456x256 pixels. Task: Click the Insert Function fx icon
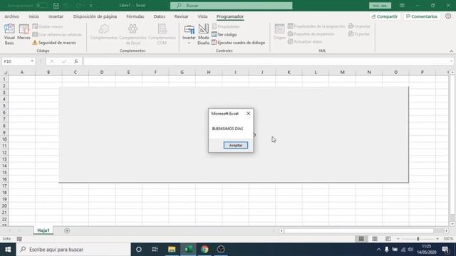(x=76, y=61)
